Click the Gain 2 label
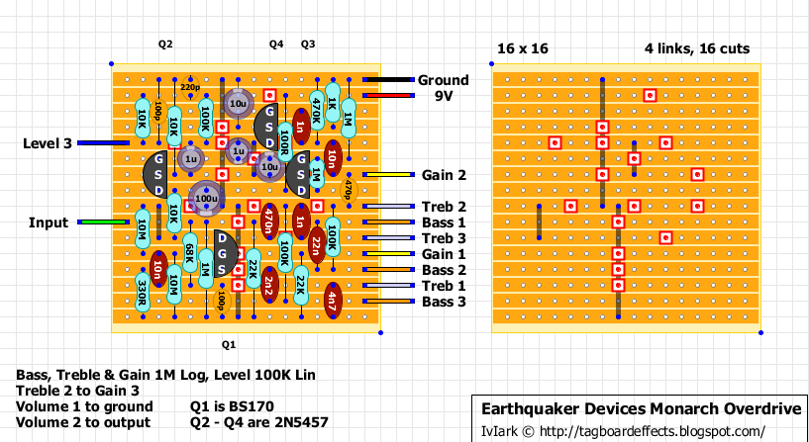Viewport: 809px width, 442px height. (x=444, y=175)
